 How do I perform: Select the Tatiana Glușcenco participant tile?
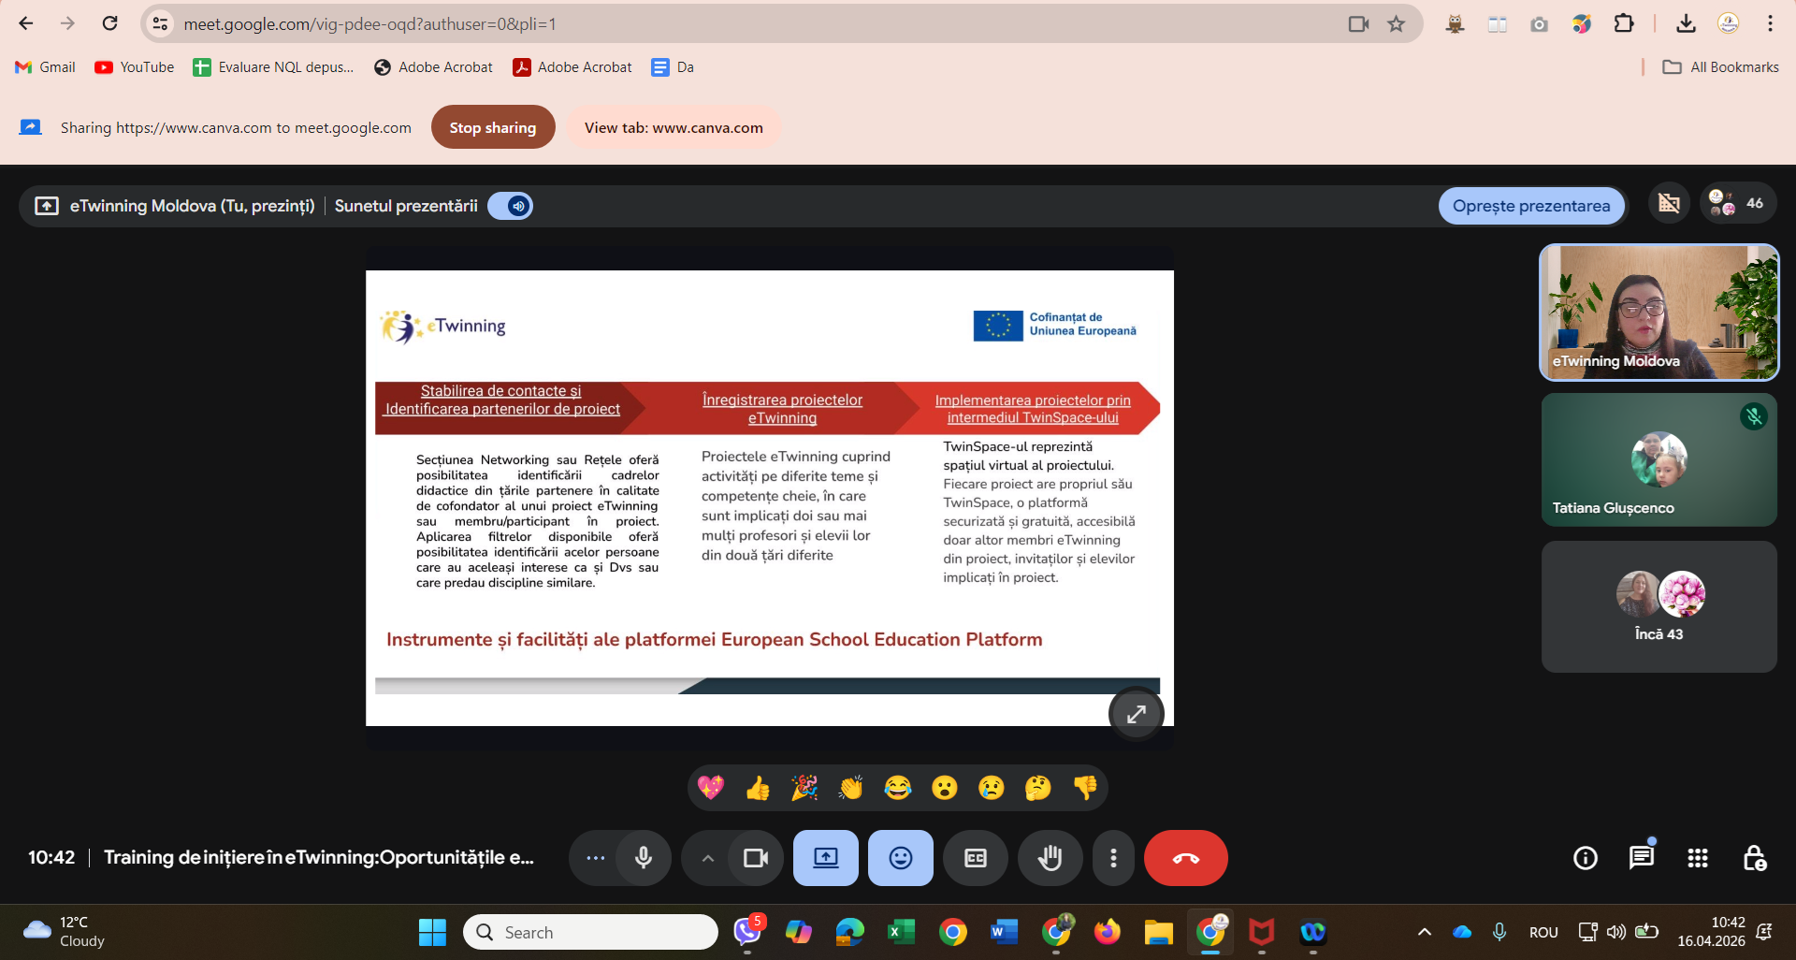click(x=1658, y=459)
